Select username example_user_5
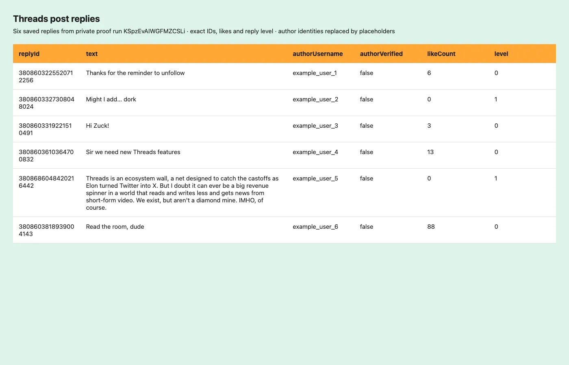This screenshot has width=569, height=365. (x=315, y=178)
